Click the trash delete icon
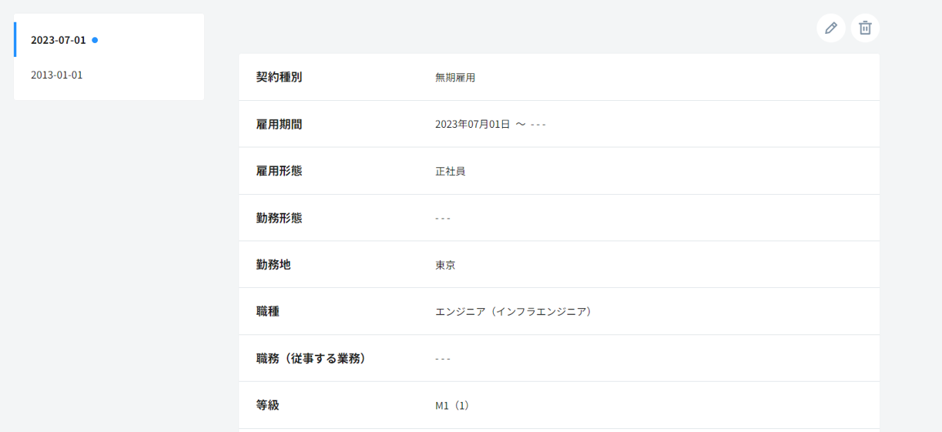Viewport: 942px width, 432px height. pos(865,28)
